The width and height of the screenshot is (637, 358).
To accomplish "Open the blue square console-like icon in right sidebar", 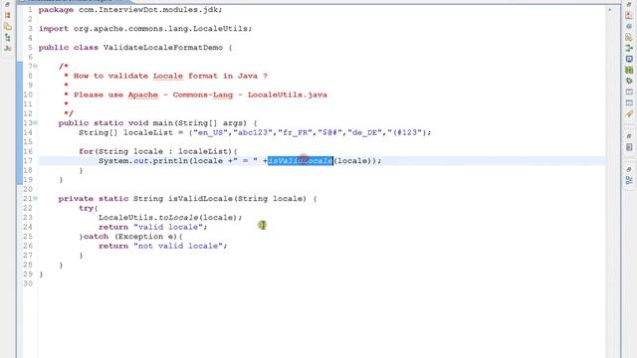I will 629,59.
